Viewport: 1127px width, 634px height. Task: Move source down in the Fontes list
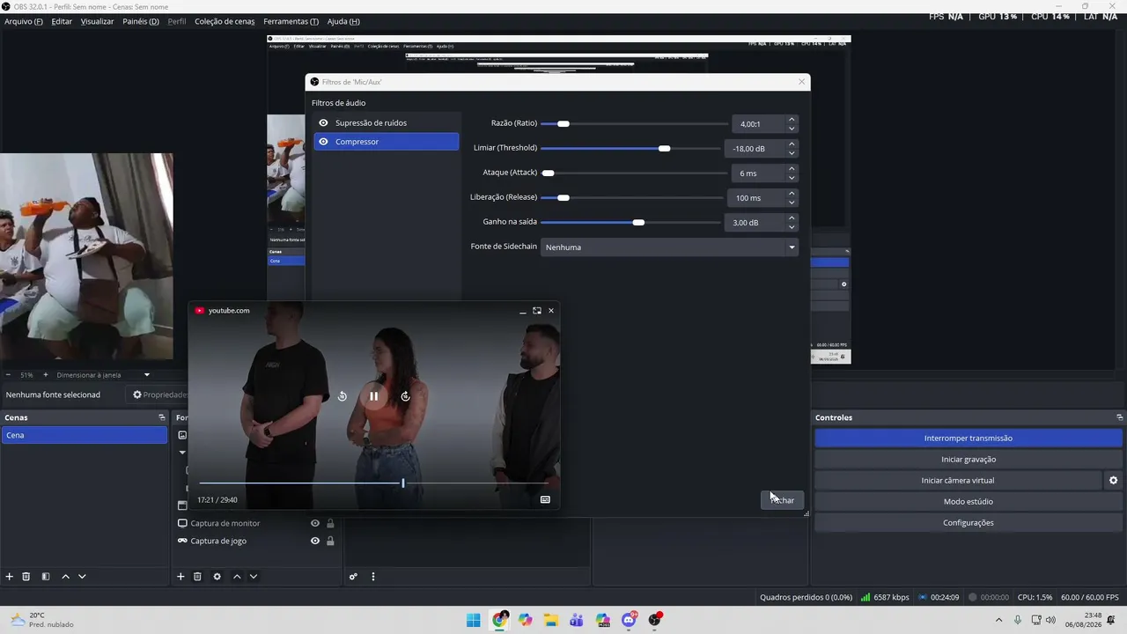tap(254, 577)
